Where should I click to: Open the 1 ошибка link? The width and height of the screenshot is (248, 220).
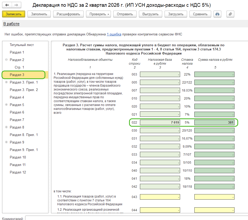click(114, 34)
